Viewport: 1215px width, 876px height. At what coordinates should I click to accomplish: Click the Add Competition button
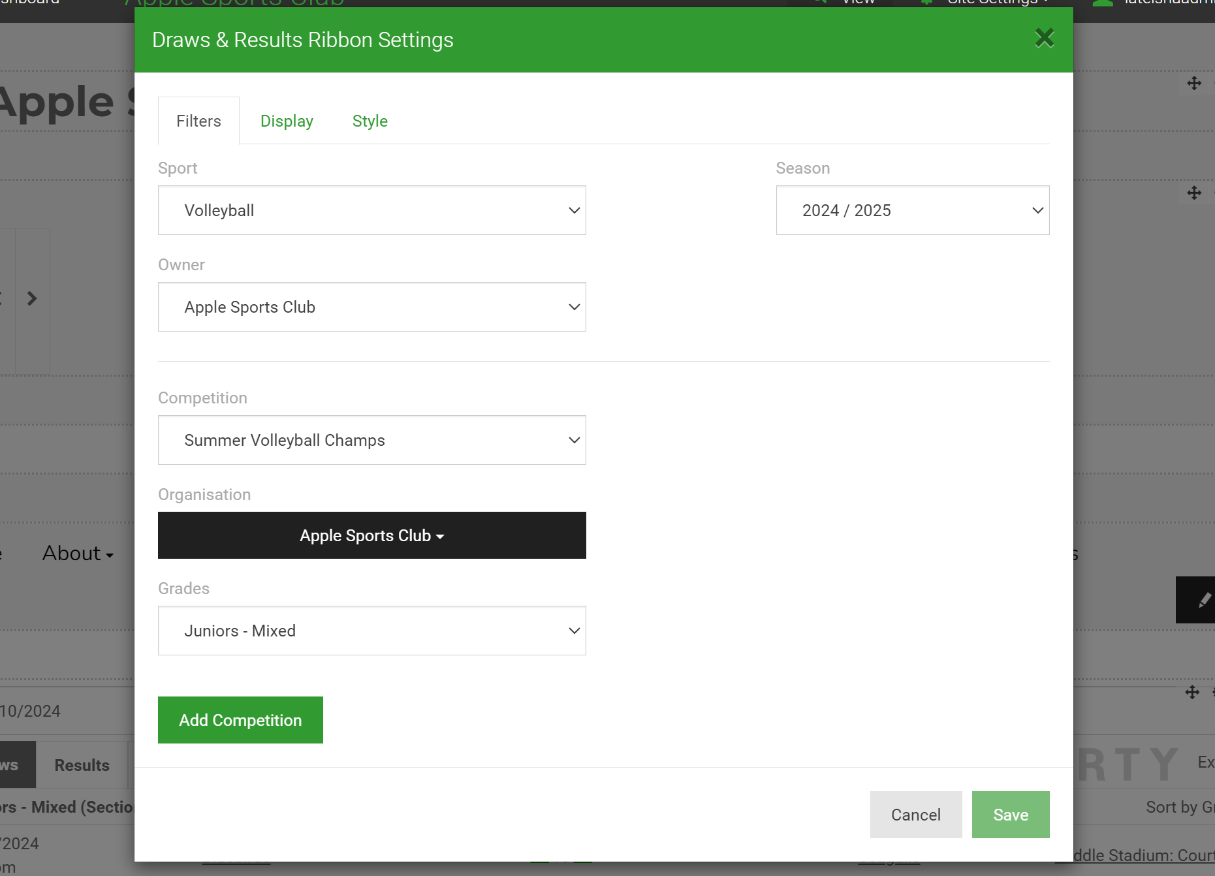click(x=240, y=720)
